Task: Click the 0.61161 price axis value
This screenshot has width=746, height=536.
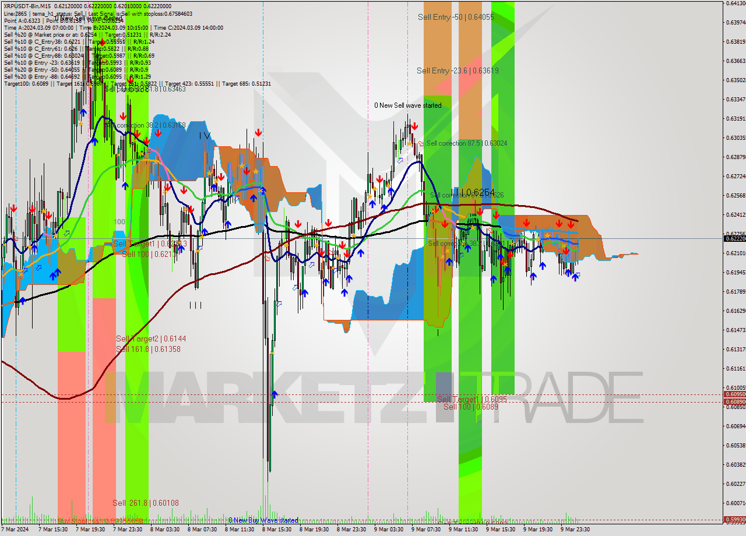Action: (x=736, y=369)
